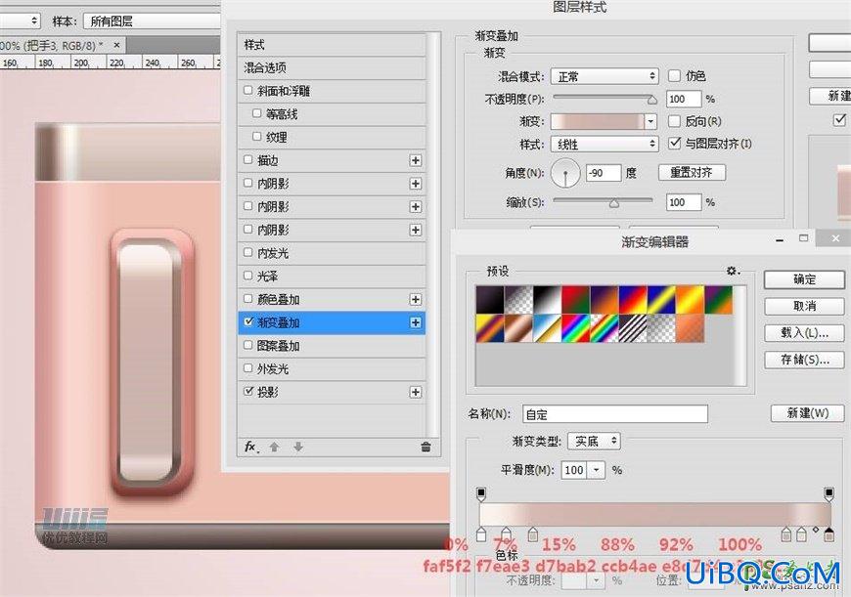The height and width of the screenshot is (597, 851).
Task: Add another 投影 effect with its plus icon
Action: (415, 392)
